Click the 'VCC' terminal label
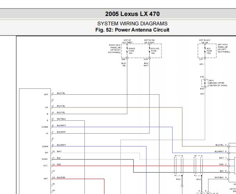This screenshot has width=236, height=194. 45,166
